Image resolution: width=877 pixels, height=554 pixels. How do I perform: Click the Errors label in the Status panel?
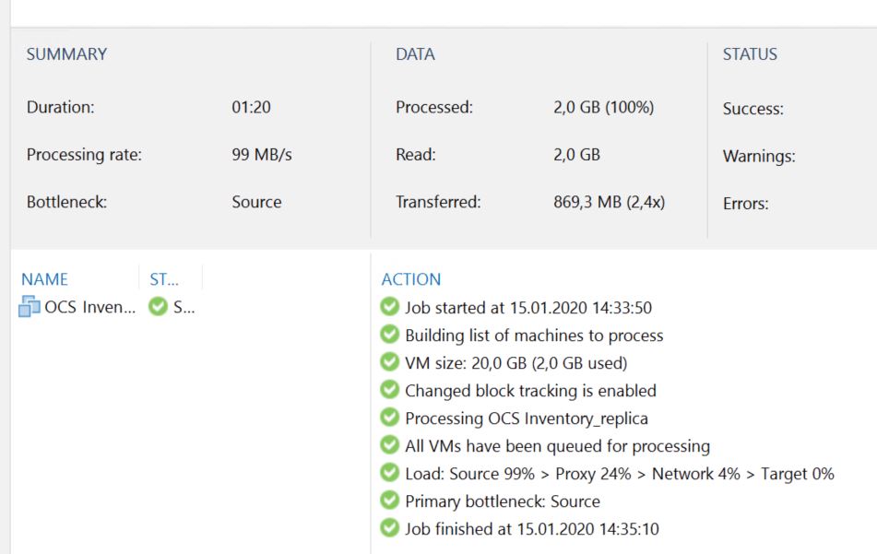(745, 204)
